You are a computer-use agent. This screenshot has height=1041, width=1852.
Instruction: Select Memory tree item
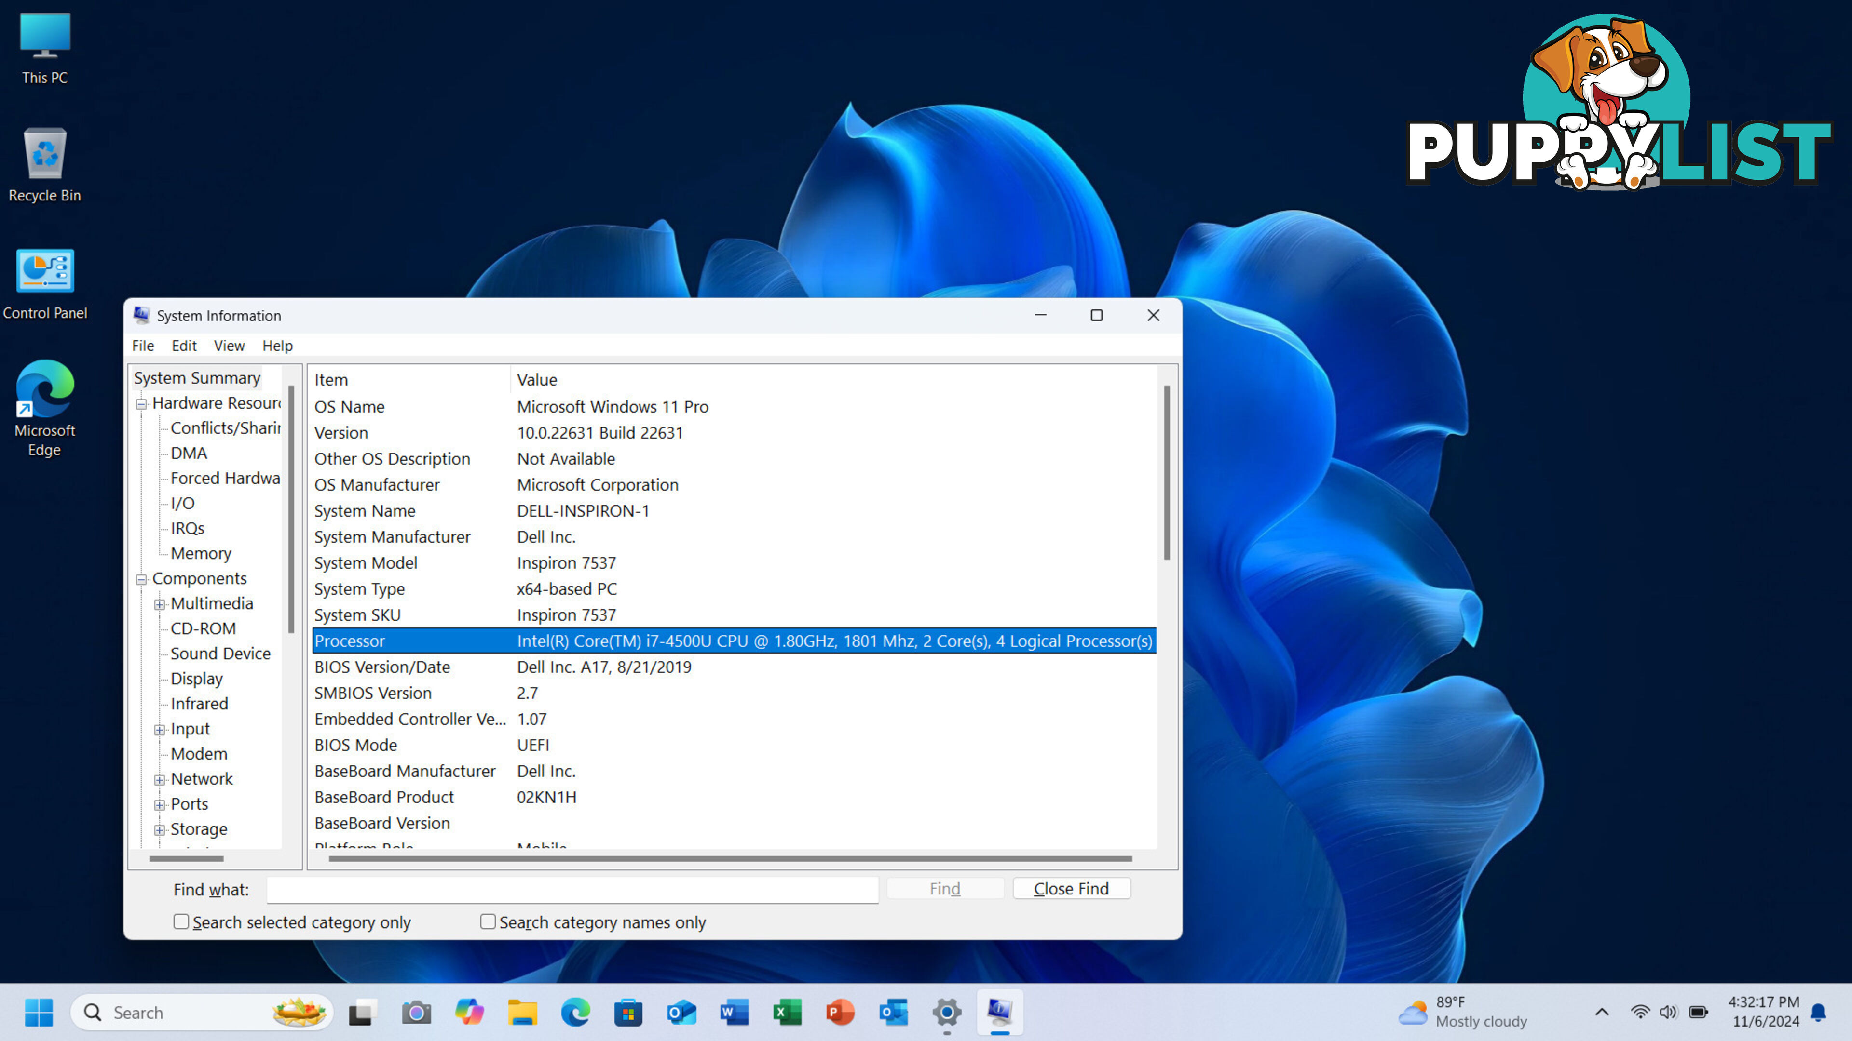[x=201, y=554]
